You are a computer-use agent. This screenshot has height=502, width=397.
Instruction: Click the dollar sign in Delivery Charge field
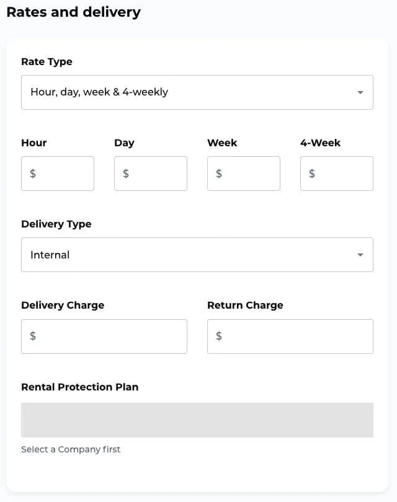point(32,336)
